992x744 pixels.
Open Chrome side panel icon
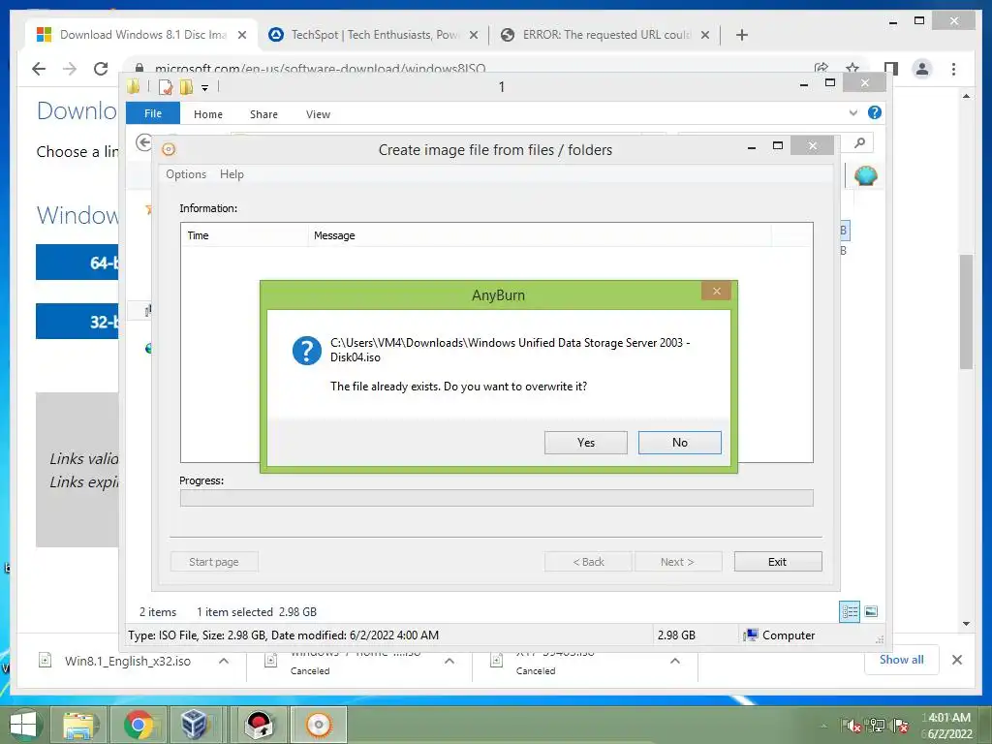click(x=891, y=69)
